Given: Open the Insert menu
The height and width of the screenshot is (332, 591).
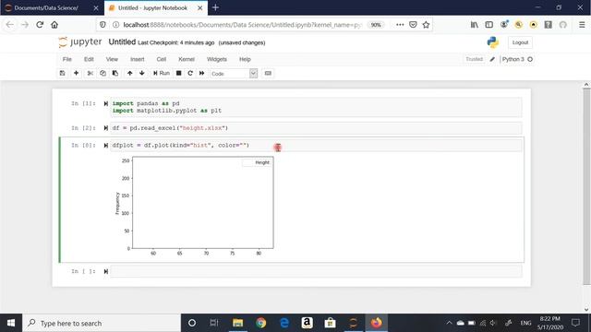Looking at the screenshot, I should pos(138,59).
